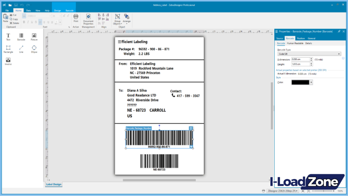Open Human Readable sub-tab

coord(295,43)
